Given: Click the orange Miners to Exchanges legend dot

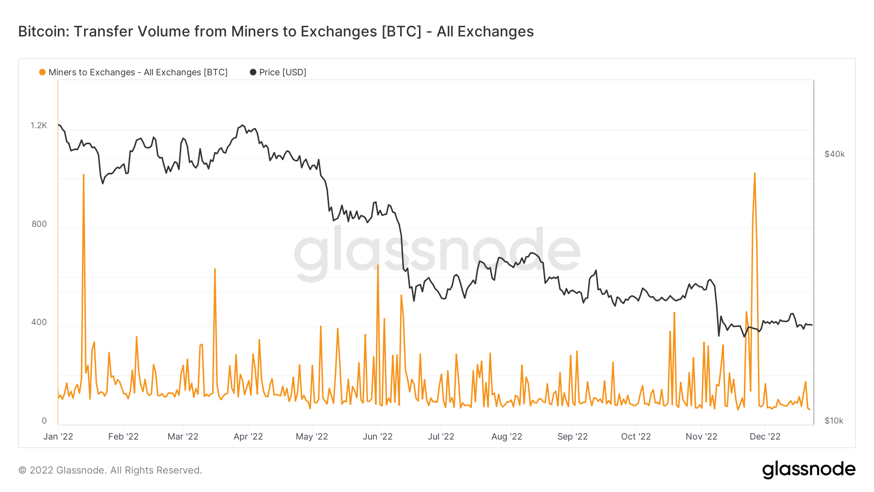Looking at the screenshot, I should [x=42, y=72].
